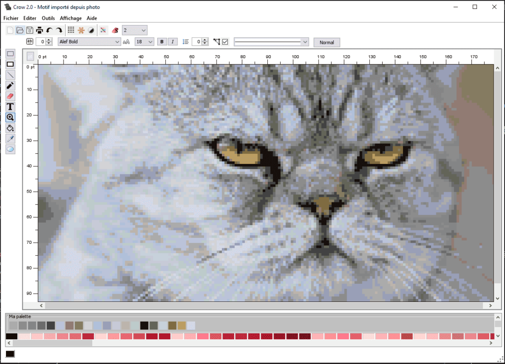The image size is (505, 364).
Task: Open the Outils menu
Action: click(x=48, y=18)
